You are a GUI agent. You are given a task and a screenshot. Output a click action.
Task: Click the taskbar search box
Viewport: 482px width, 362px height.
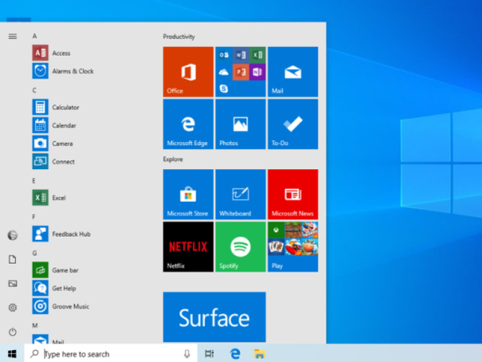tap(111, 354)
